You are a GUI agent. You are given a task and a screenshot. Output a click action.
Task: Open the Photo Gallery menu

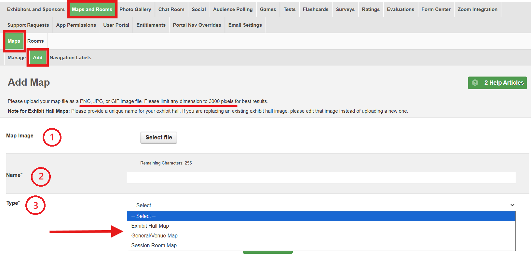135,9
